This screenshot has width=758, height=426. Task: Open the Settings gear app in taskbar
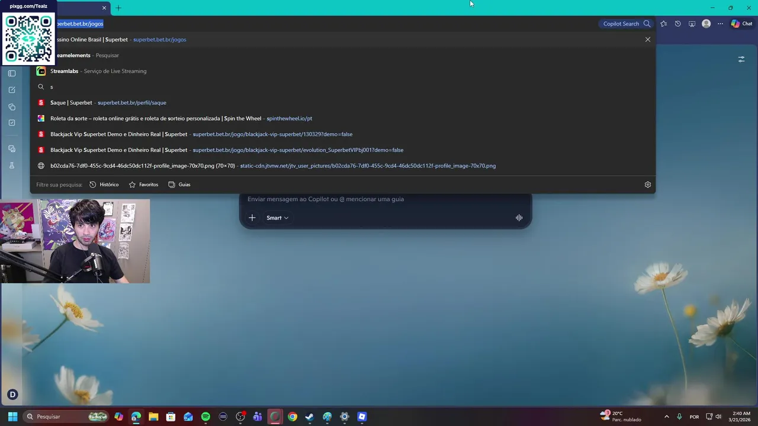point(345,417)
